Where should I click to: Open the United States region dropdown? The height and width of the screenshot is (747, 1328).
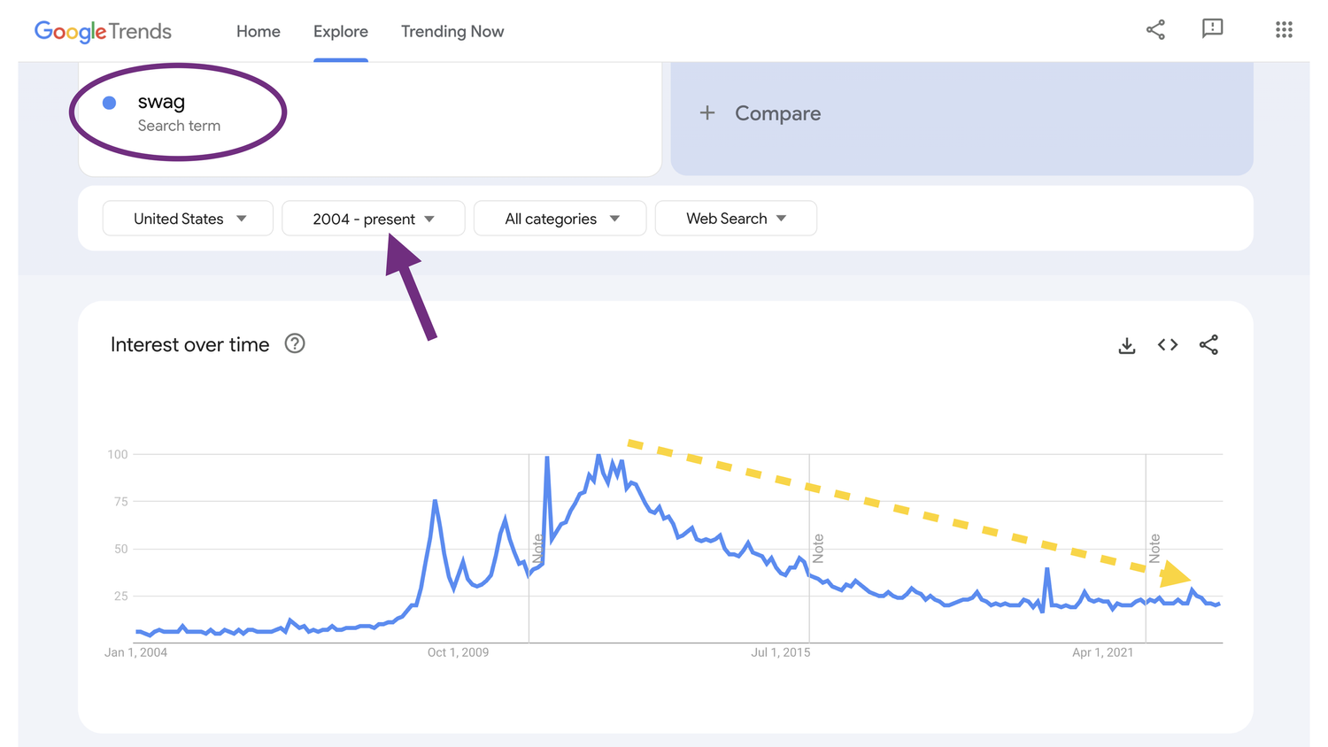pos(188,219)
